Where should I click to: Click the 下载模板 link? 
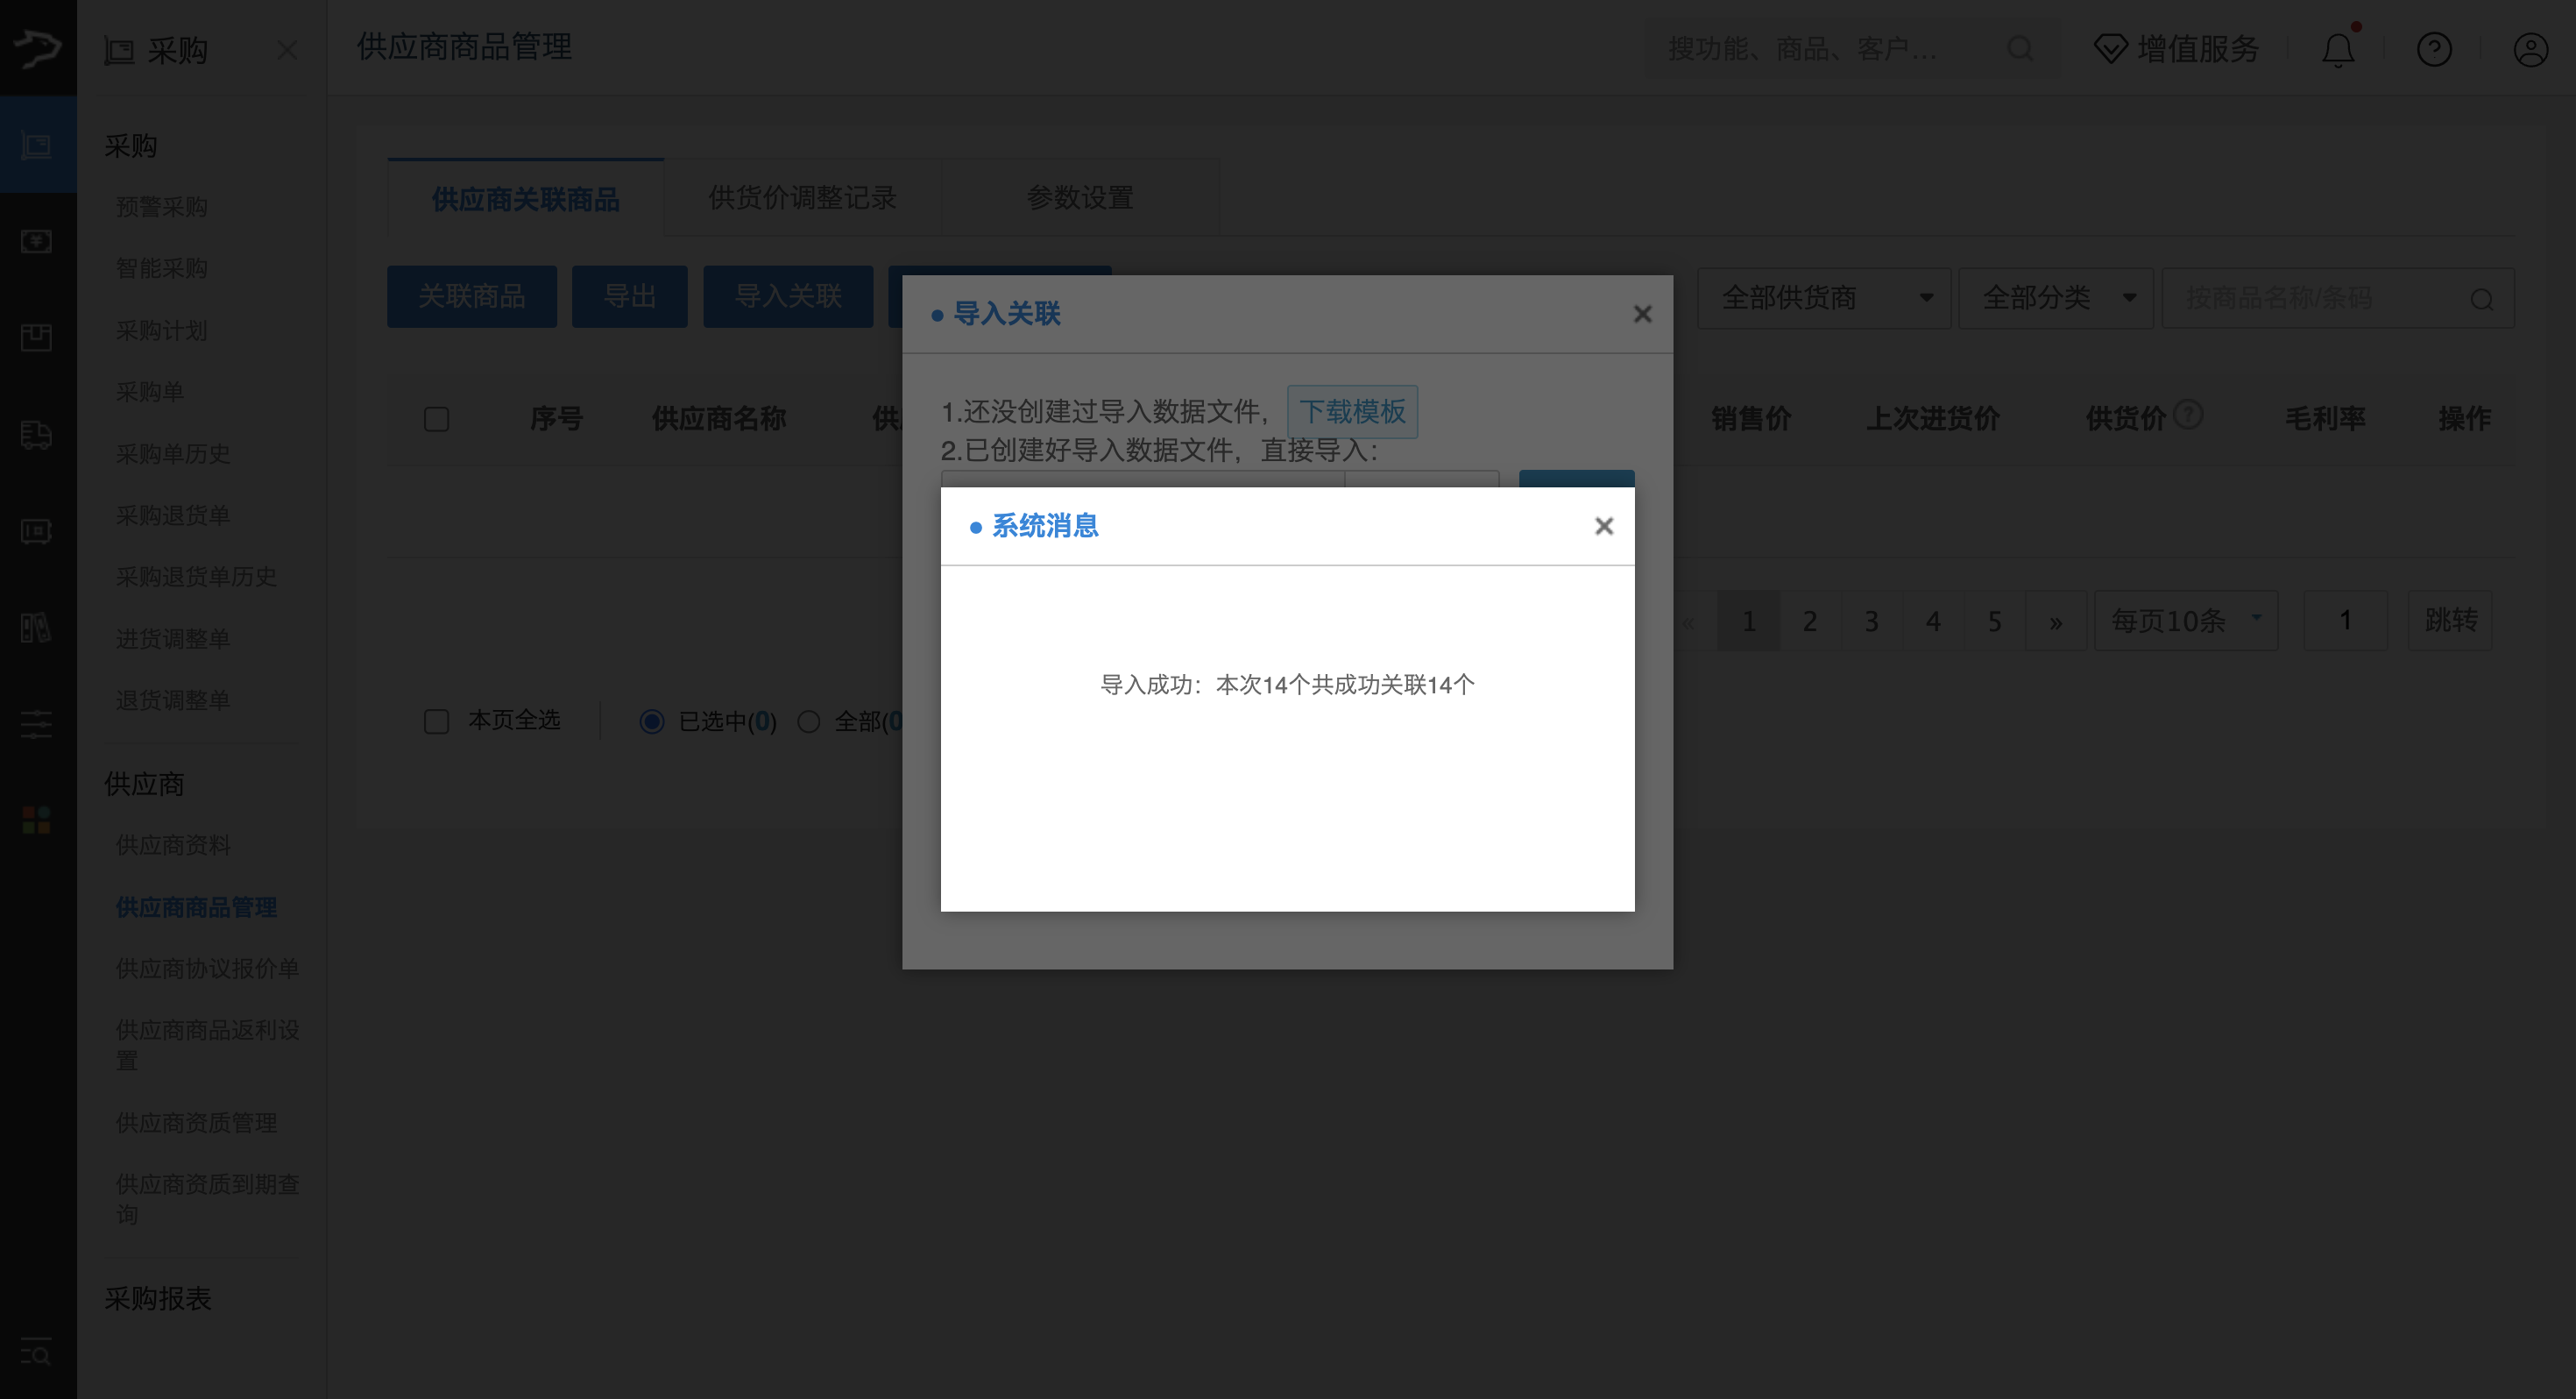(1352, 411)
